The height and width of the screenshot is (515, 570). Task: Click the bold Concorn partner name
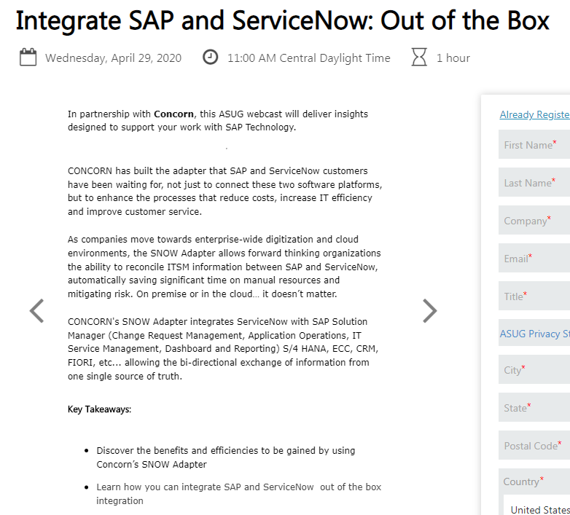(173, 114)
